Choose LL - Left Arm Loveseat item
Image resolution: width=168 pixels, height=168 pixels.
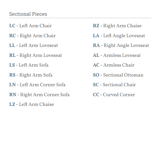34,46
